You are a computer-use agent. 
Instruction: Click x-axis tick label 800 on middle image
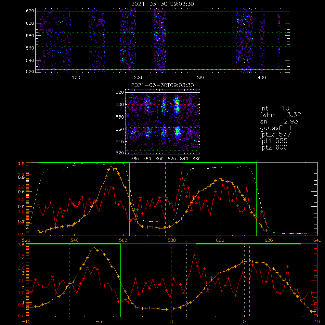[x=159, y=159]
